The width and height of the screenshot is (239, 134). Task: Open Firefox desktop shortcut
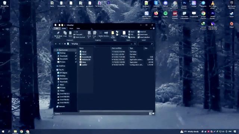(156, 14)
